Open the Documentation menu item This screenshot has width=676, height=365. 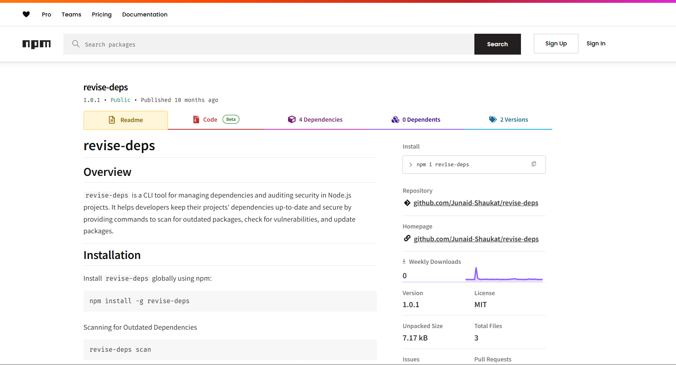pos(145,14)
